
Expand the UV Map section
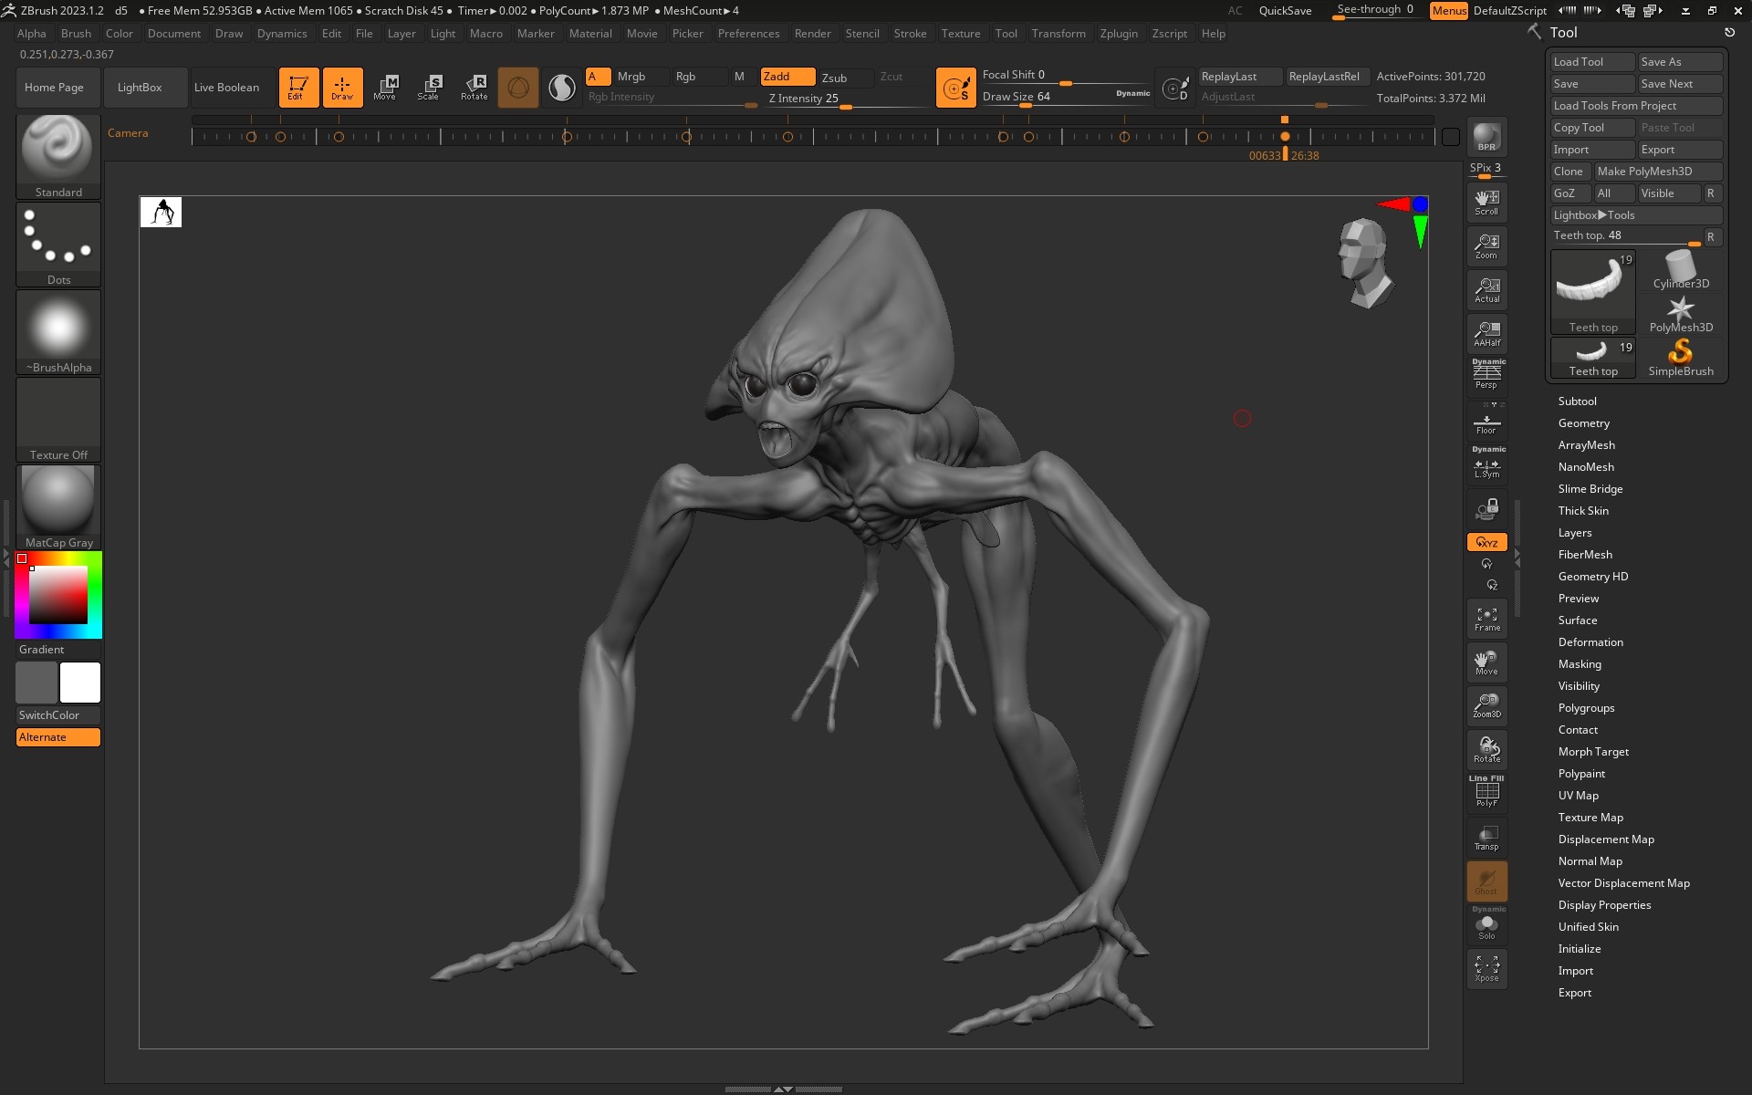click(1578, 796)
